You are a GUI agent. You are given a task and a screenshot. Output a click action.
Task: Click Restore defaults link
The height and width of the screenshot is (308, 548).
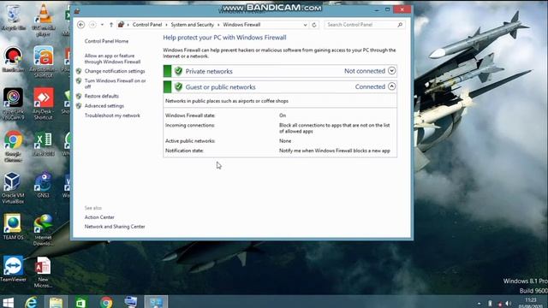tap(101, 96)
